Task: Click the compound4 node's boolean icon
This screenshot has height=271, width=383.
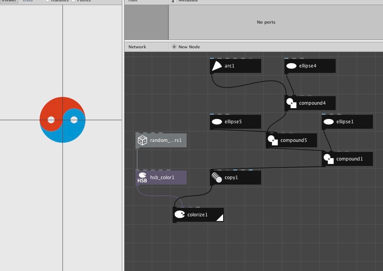Action: (291, 103)
